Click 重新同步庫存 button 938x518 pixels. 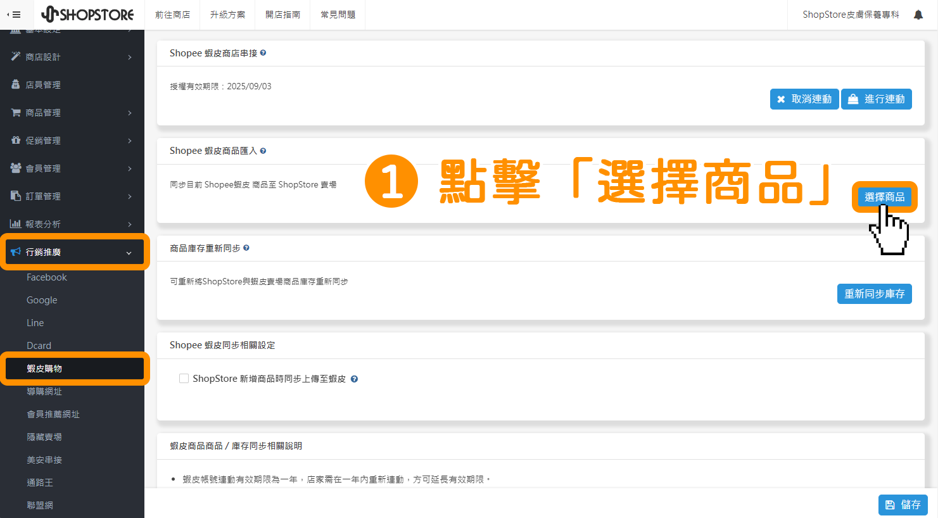pos(875,294)
